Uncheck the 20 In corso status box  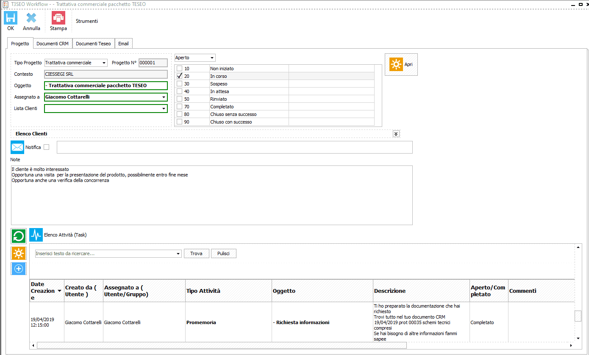tap(180, 76)
